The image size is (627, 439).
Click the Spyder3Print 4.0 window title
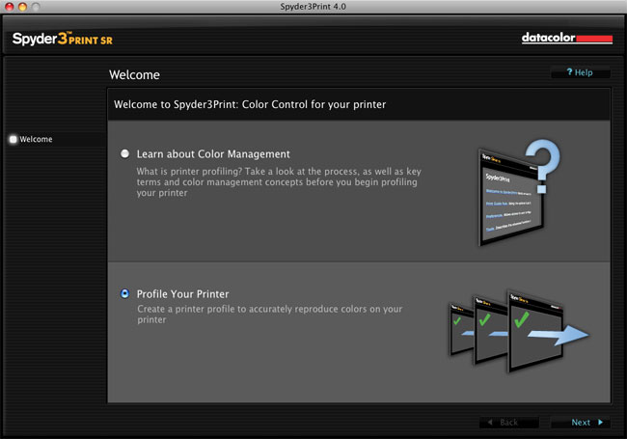(x=313, y=7)
